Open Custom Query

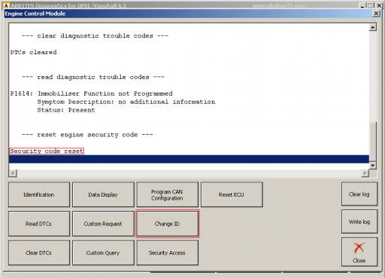(103, 253)
